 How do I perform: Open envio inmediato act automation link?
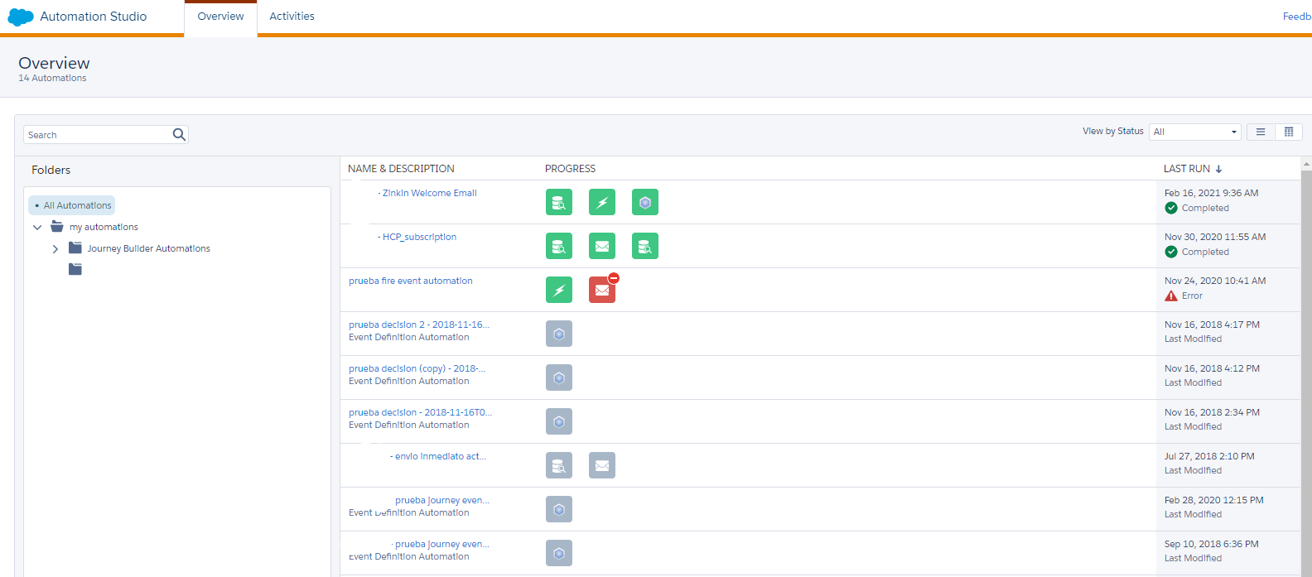[x=441, y=456]
